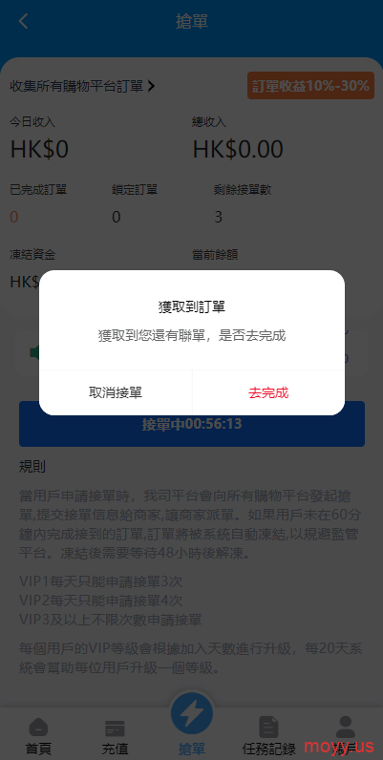This screenshot has width=383, height=760.
Task: Tap the 訂單收益10%-30% orange badge
Action: [x=310, y=86]
